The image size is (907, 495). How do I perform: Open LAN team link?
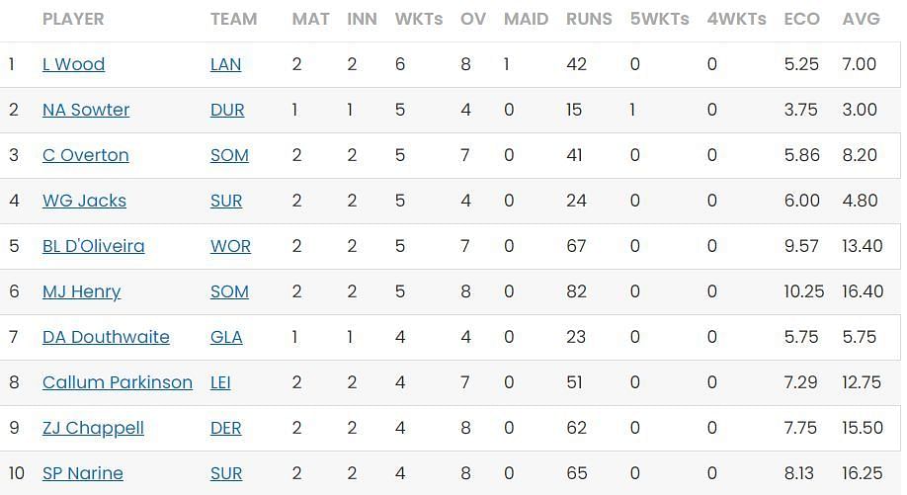point(225,64)
